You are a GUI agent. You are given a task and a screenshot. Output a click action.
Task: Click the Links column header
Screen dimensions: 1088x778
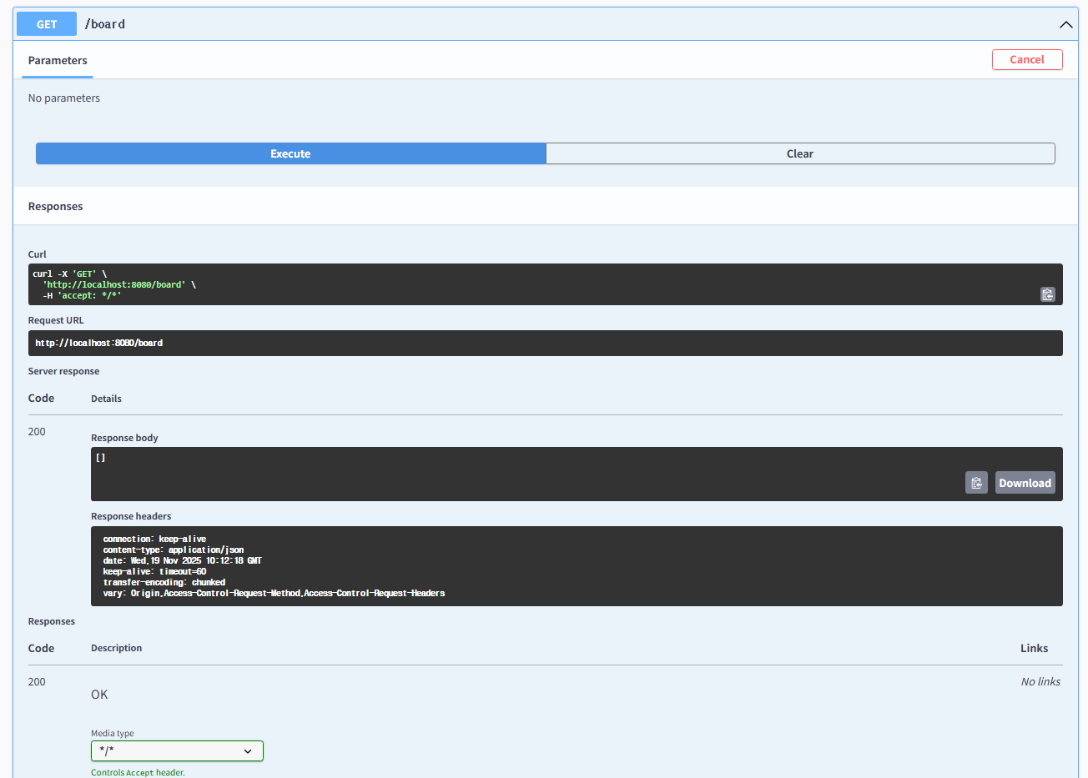(x=1034, y=648)
